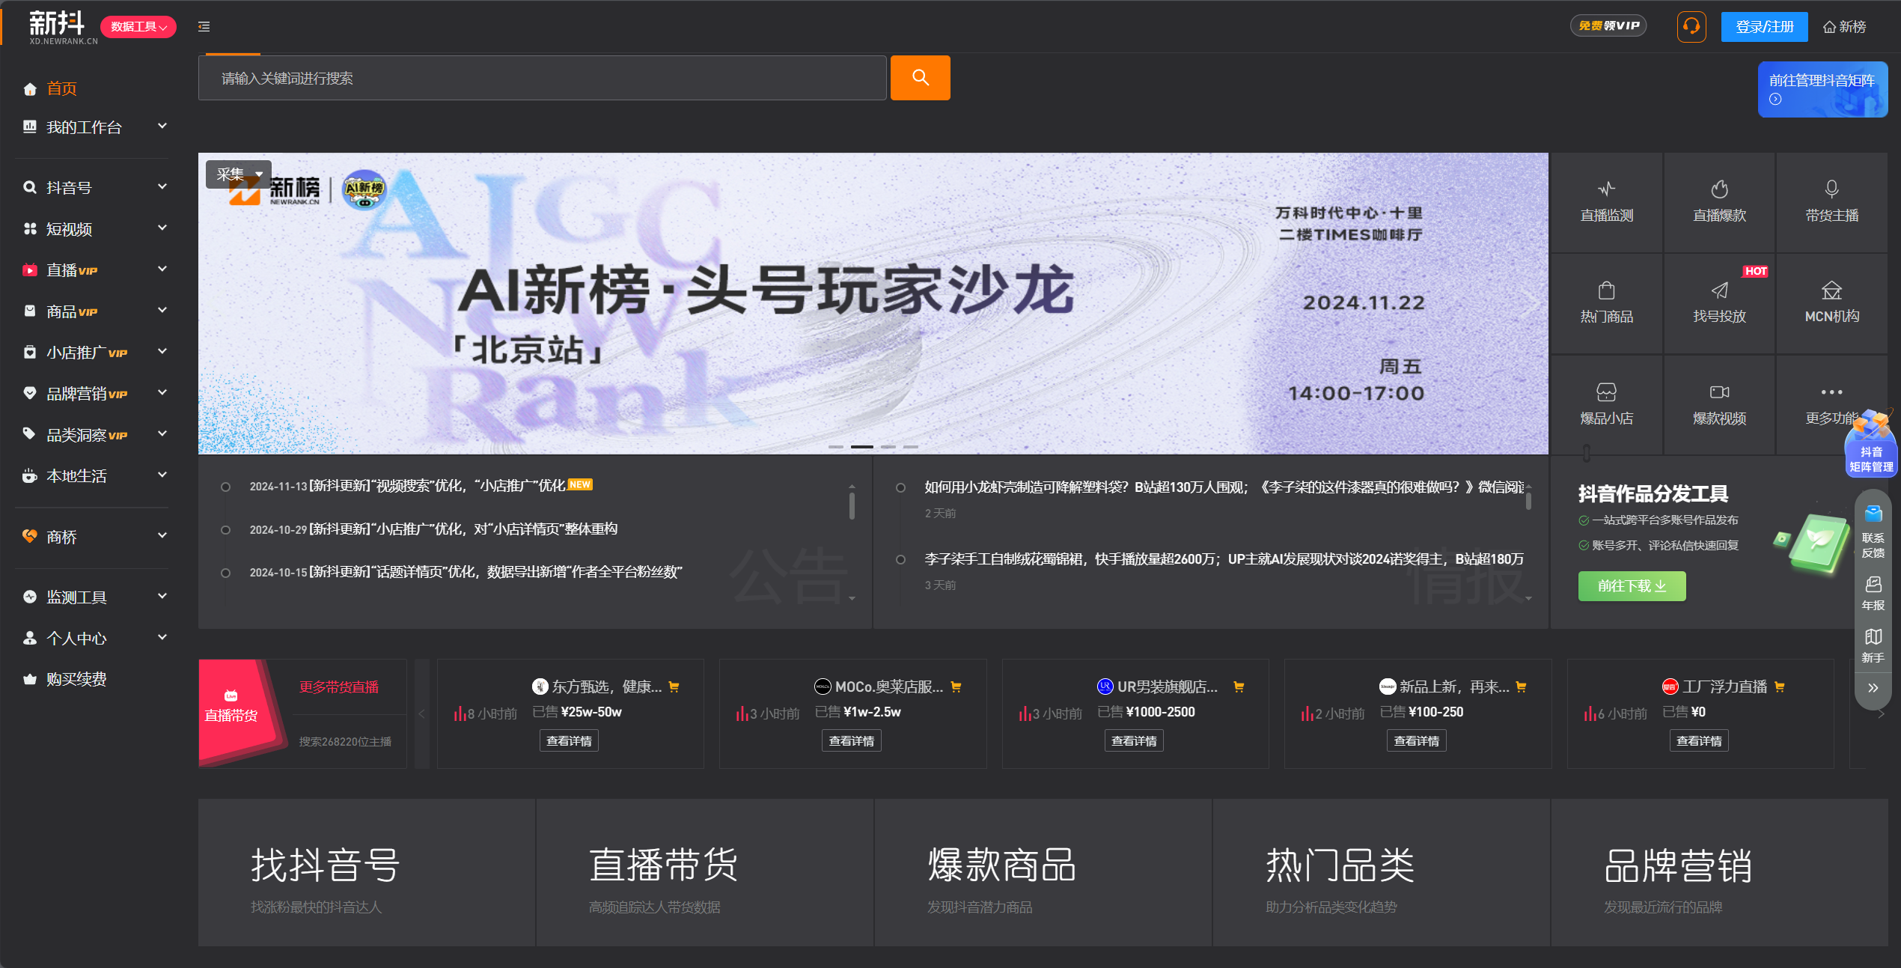Image resolution: width=1901 pixels, height=968 pixels.
Task: Open 直播监测 live monitoring icon
Action: (x=1606, y=202)
